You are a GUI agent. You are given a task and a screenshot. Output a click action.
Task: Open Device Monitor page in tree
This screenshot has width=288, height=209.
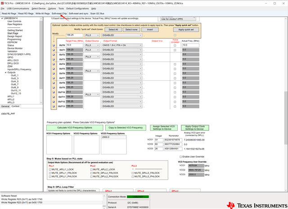pyautogui.click(x=15, y=48)
